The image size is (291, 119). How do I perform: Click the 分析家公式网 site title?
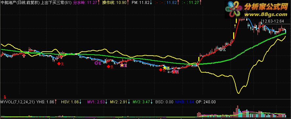point(266,7)
